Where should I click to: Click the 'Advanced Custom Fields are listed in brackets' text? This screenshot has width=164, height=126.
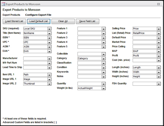point(30,122)
